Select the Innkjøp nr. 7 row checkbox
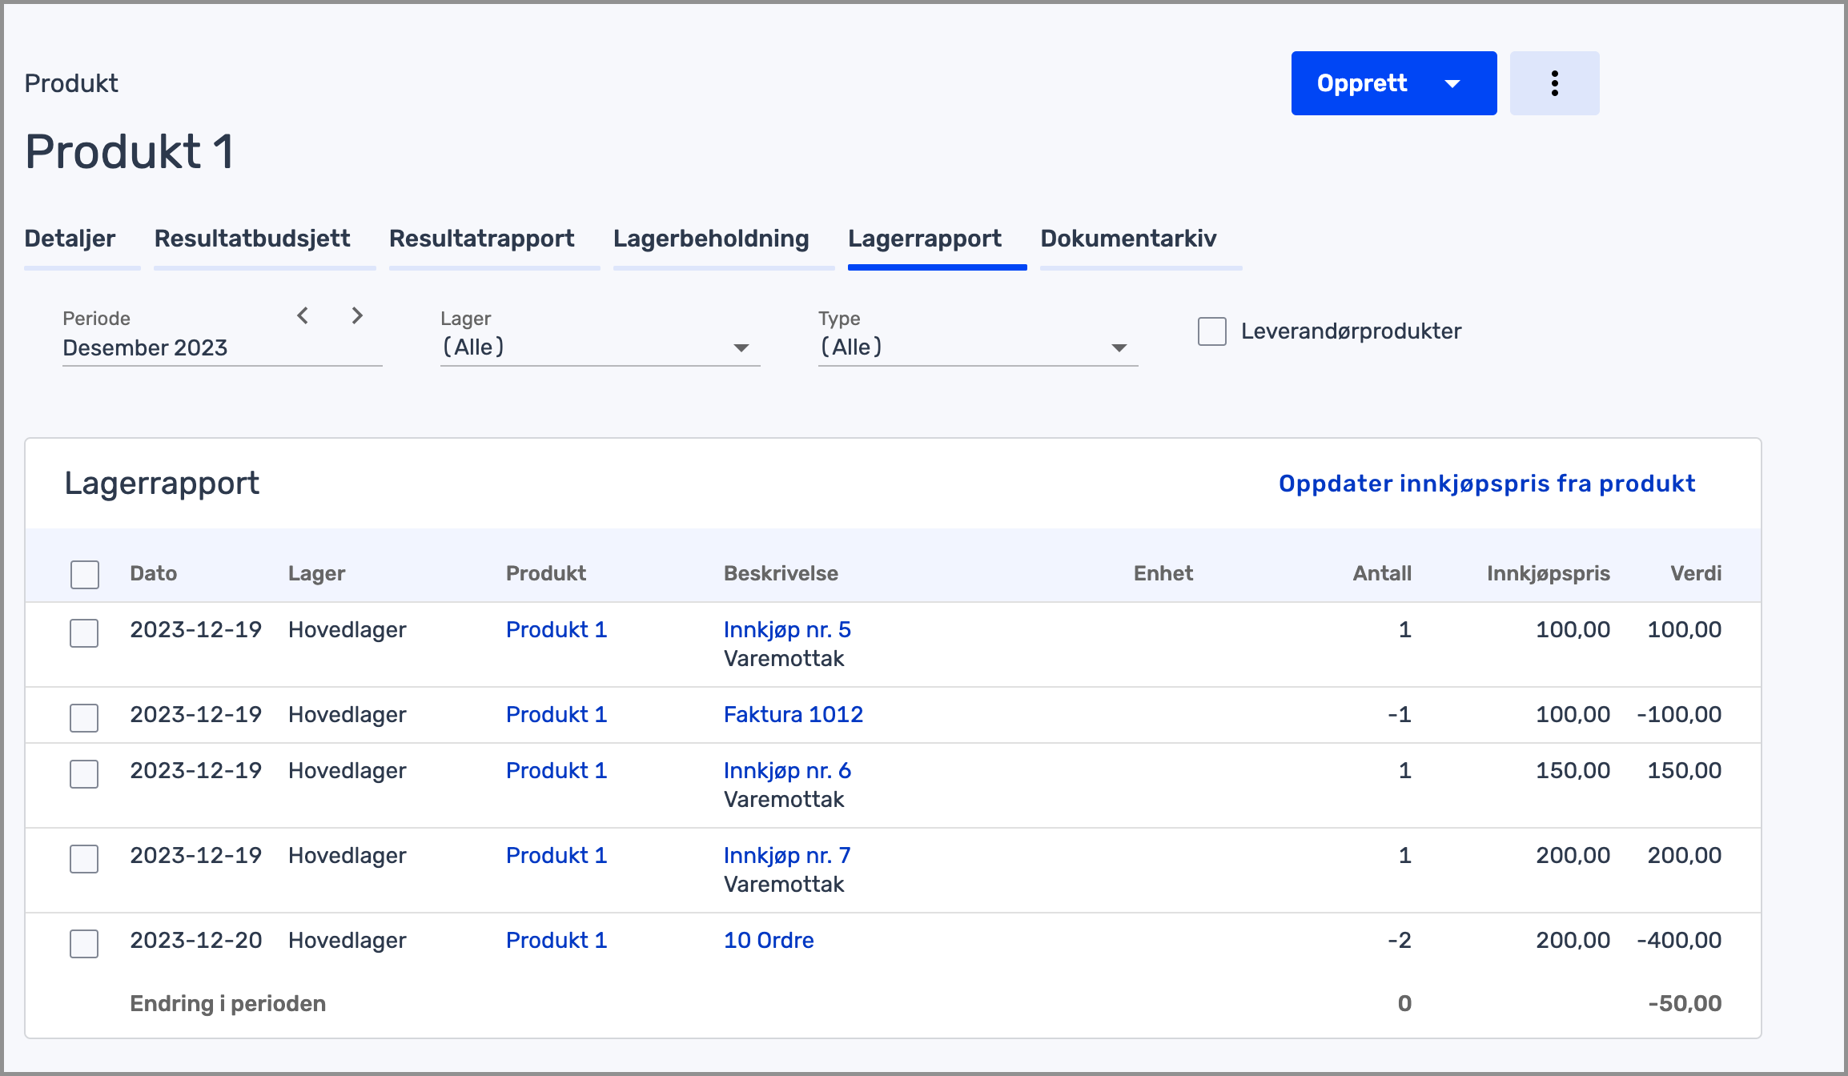Viewport: 1848px width, 1076px height. pos(84,858)
